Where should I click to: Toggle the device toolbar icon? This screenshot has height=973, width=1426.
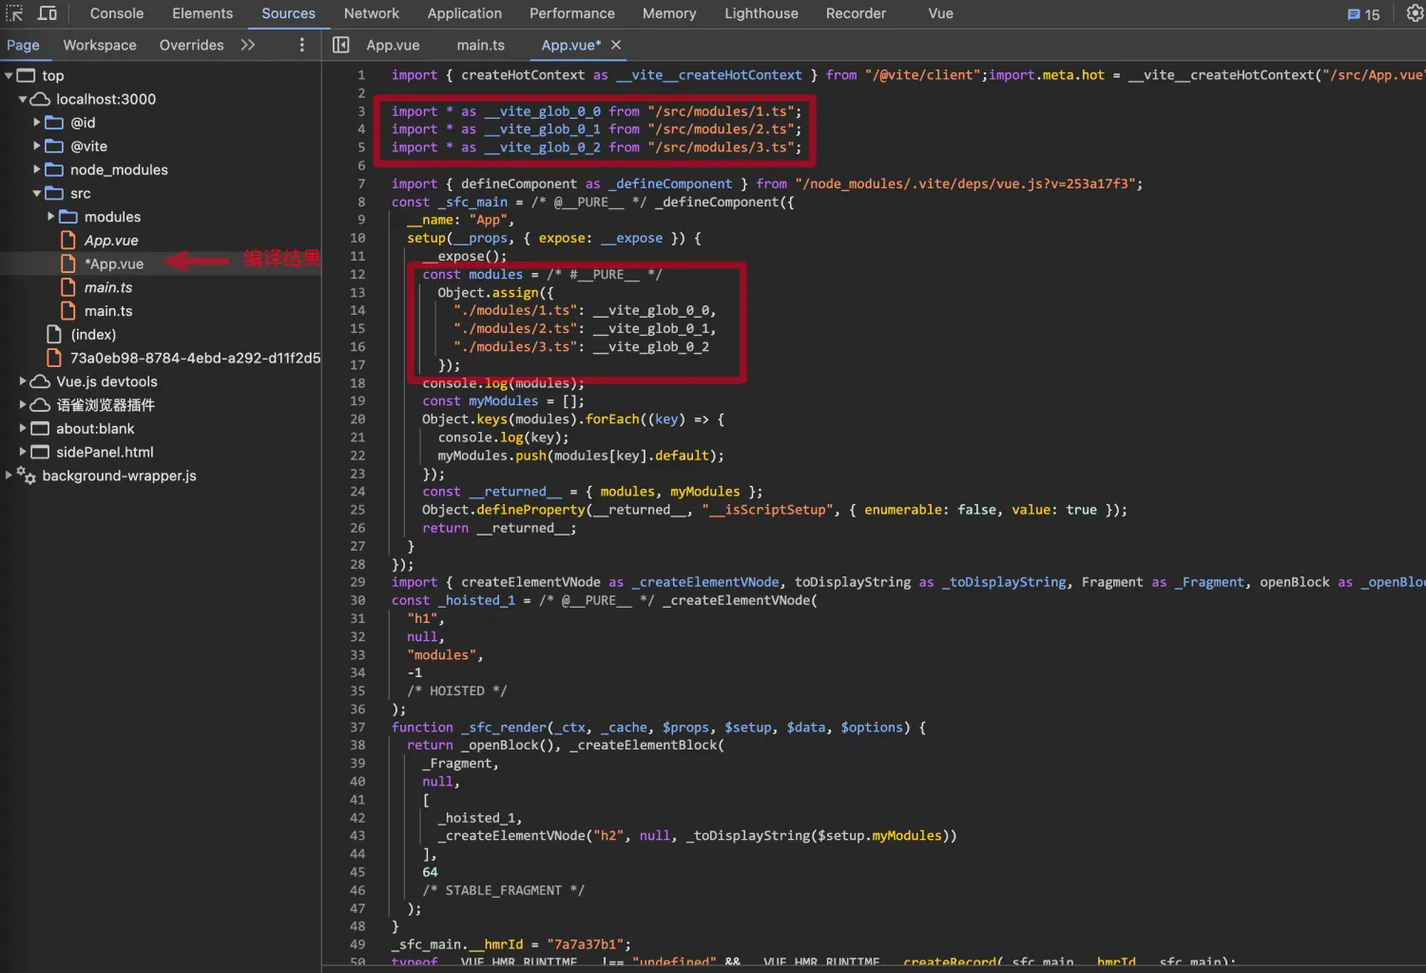point(48,13)
